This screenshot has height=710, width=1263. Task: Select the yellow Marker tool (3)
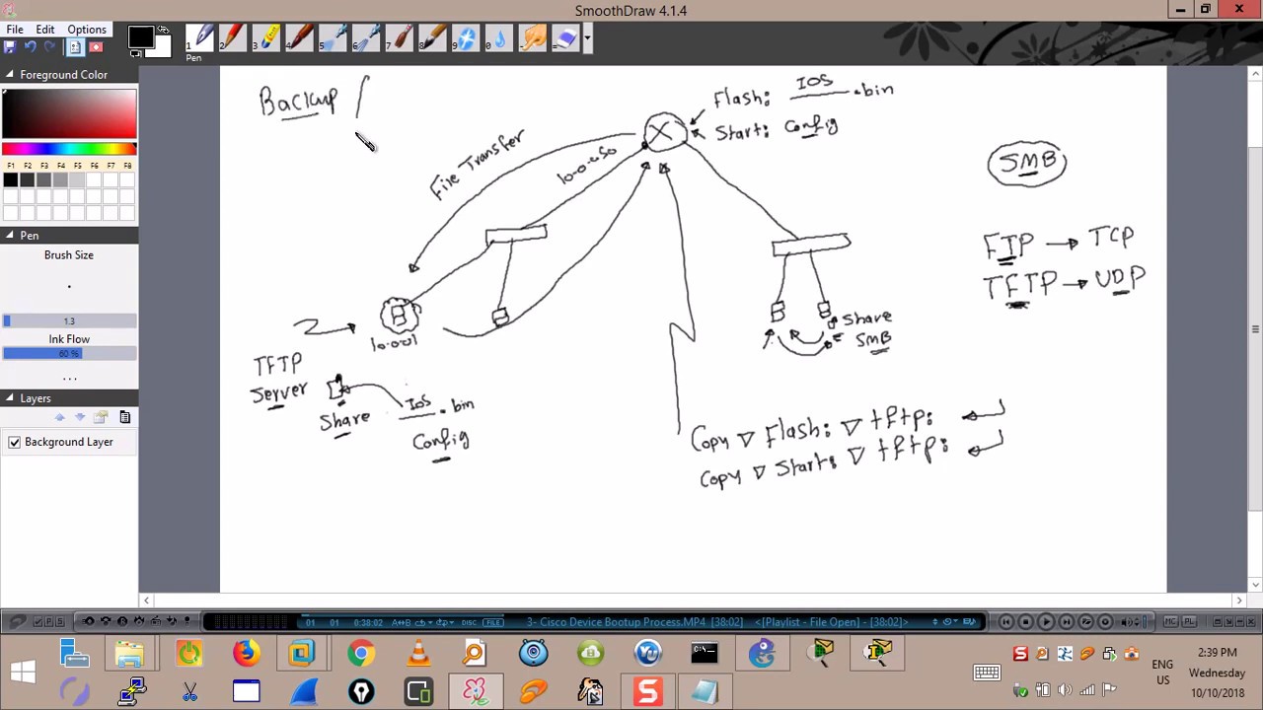pos(267,38)
